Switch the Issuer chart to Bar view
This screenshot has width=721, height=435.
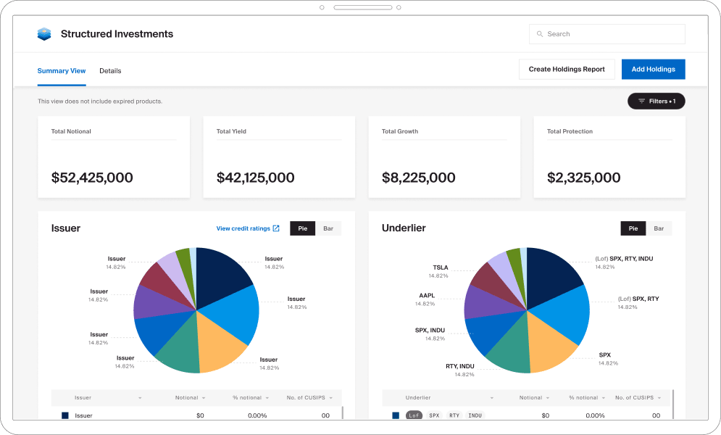328,228
